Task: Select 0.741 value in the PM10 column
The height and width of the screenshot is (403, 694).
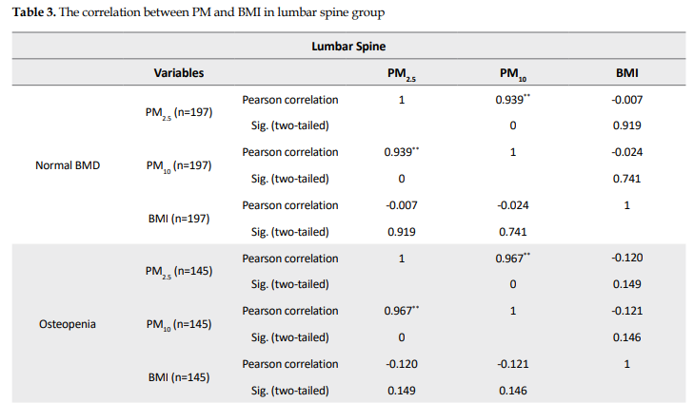Action: tap(512, 232)
